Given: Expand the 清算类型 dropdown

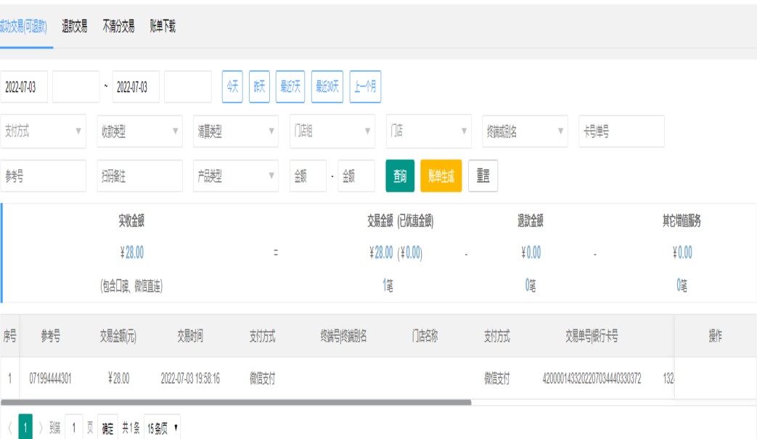Looking at the screenshot, I should pos(236,131).
